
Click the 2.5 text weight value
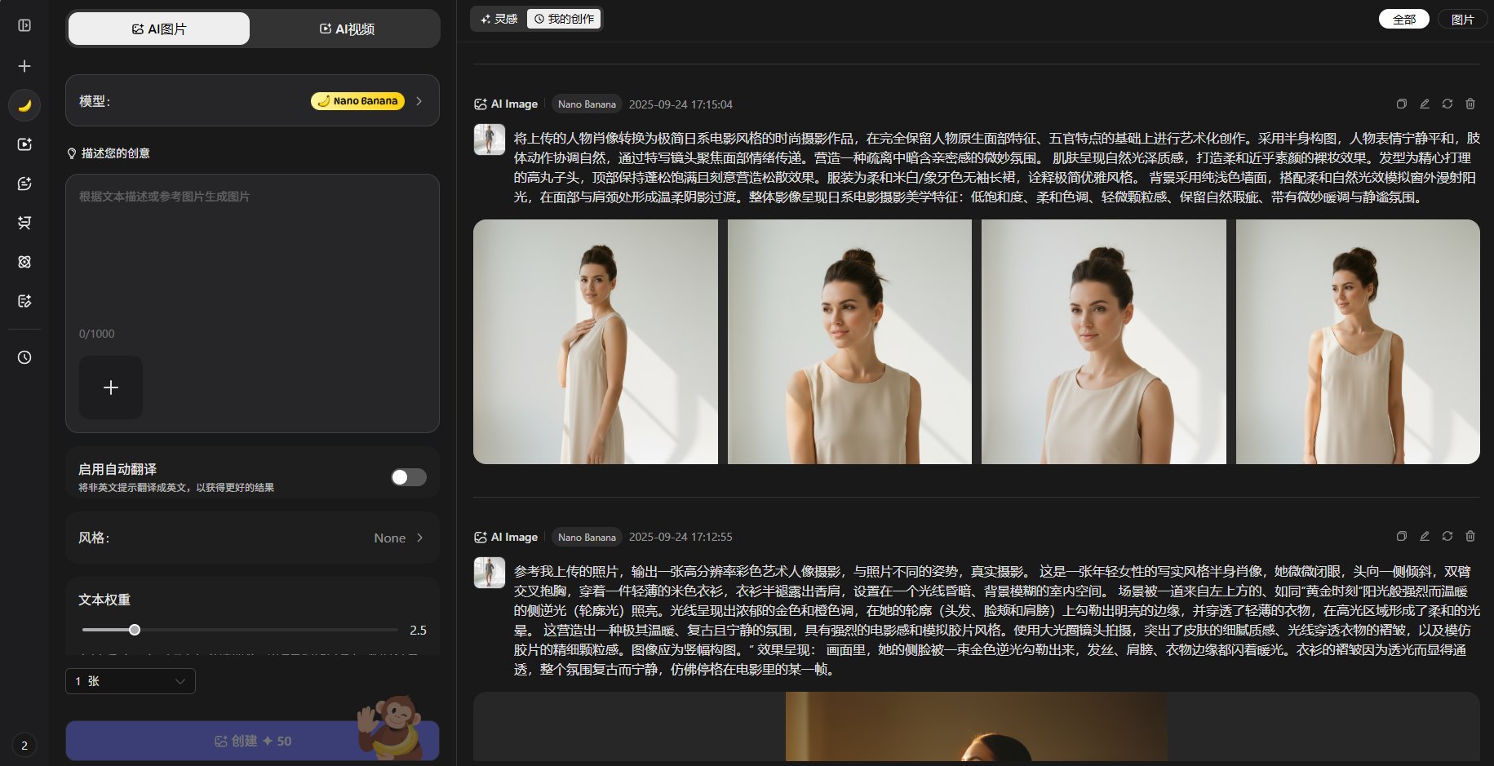tap(418, 630)
